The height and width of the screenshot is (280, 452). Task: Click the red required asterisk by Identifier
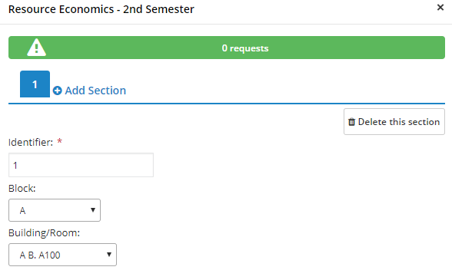tap(59, 141)
